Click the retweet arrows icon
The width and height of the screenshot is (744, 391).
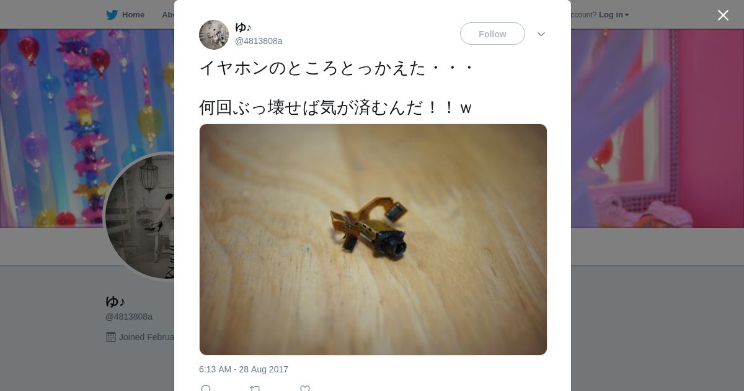coord(255,389)
